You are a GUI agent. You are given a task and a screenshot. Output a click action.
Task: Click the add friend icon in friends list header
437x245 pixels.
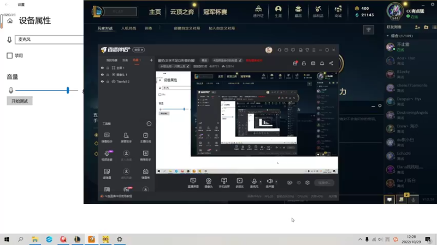(417, 27)
